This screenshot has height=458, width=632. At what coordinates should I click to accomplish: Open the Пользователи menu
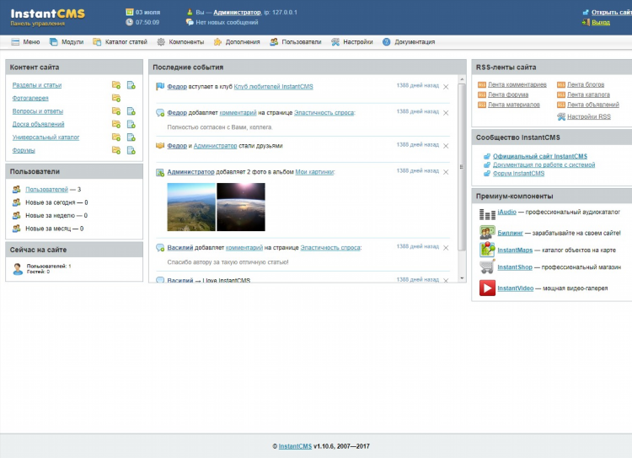(x=296, y=42)
